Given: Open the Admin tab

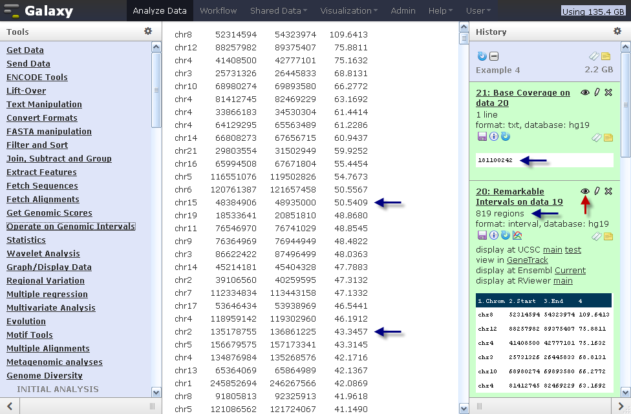Looking at the screenshot, I should (x=403, y=11).
